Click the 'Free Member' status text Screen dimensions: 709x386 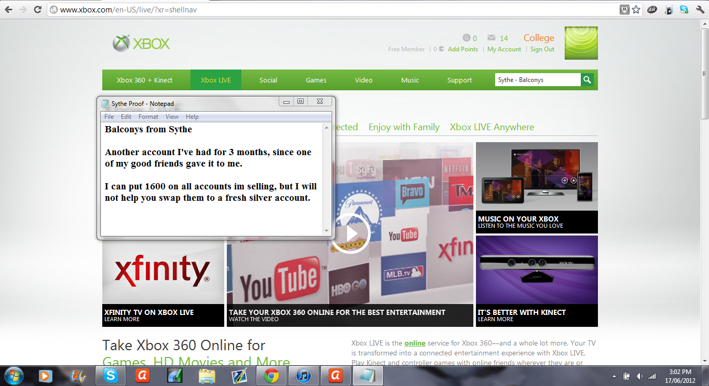click(x=406, y=49)
